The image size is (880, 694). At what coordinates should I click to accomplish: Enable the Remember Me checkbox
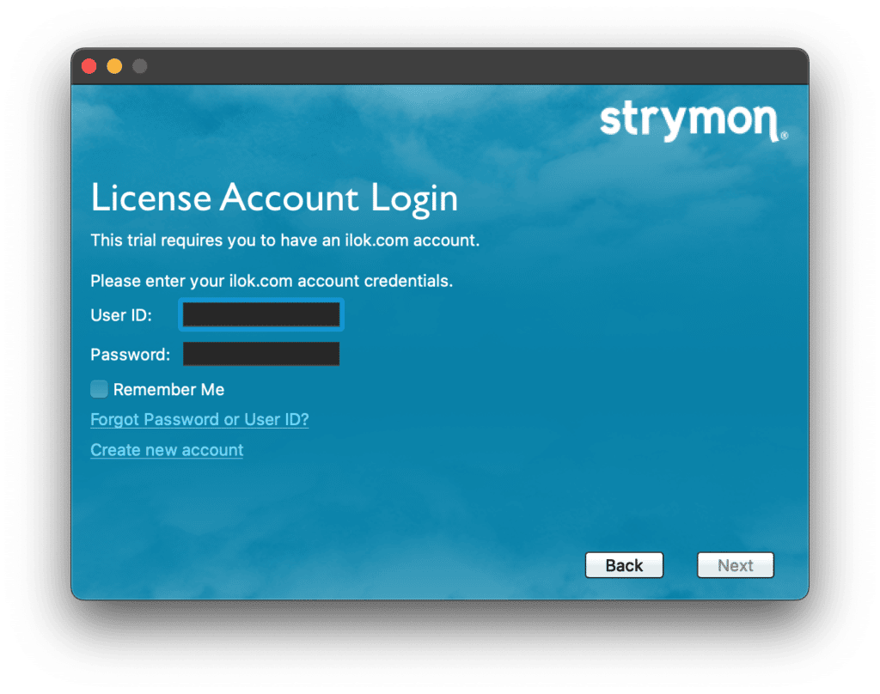99,389
